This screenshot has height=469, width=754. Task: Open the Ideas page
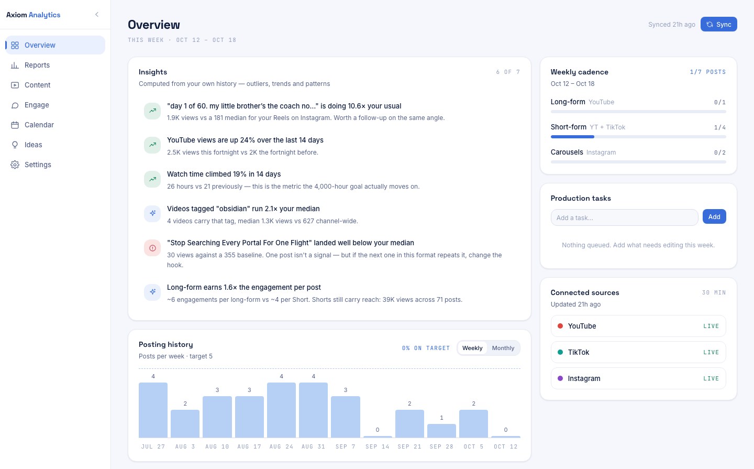tap(55, 145)
